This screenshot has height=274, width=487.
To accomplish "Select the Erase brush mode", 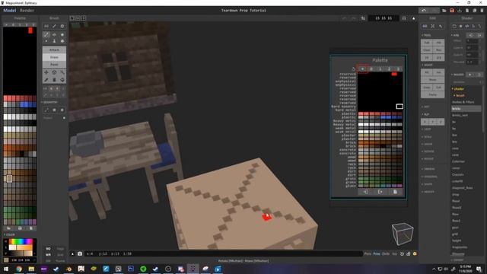I will tap(54, 57).
